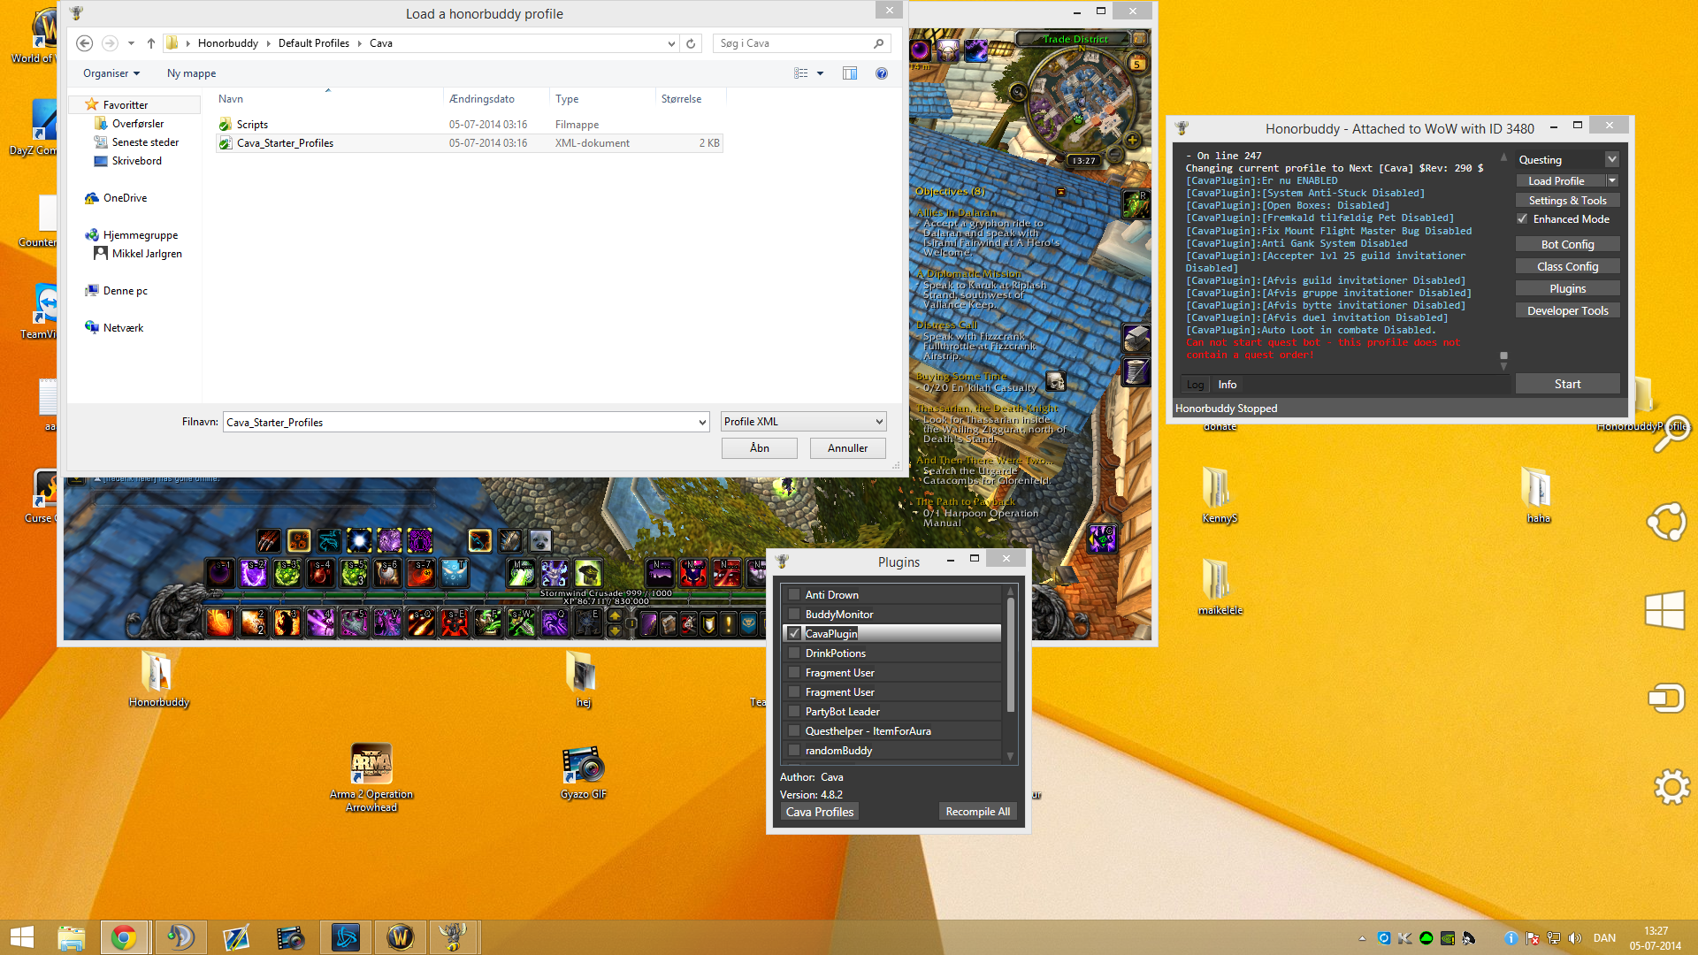Select Skrivebord in the navigation pane
The width and height of the screenshot is (1698, 955).
coord(137,161)
